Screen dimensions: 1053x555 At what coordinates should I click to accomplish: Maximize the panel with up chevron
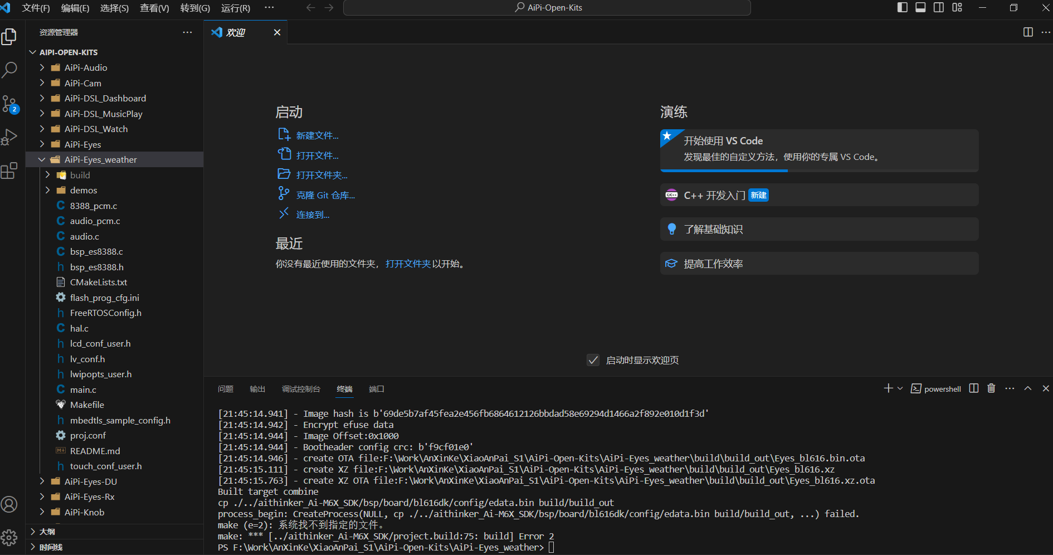tap(1028, 388)
